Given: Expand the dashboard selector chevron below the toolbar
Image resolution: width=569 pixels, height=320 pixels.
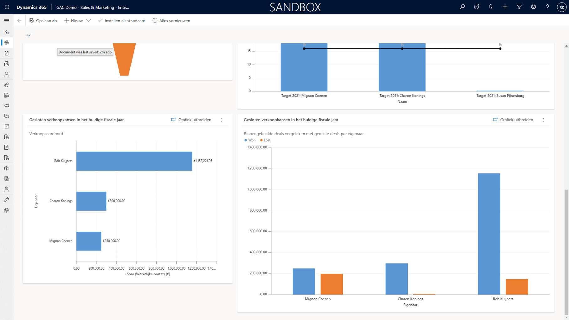Looking at the screenshot, I should (x=29, y=35).
